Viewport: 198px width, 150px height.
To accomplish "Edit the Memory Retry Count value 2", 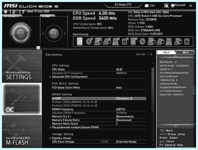I will coord(117,124).
